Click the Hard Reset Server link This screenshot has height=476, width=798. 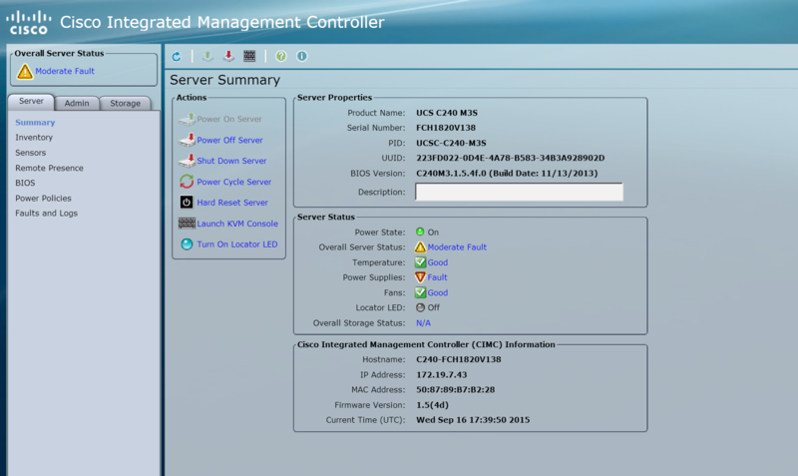tap(232, 203)
